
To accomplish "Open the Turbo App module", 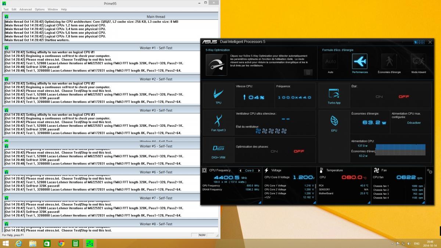I will (x=334, y=96).
